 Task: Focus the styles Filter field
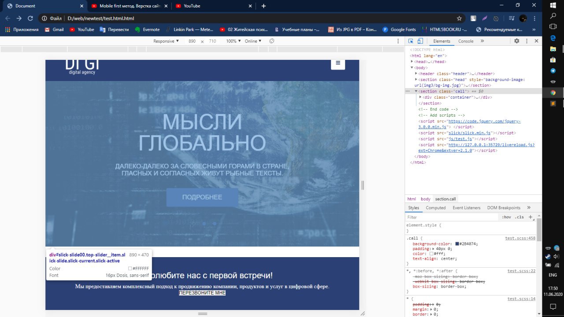(452, 217)
